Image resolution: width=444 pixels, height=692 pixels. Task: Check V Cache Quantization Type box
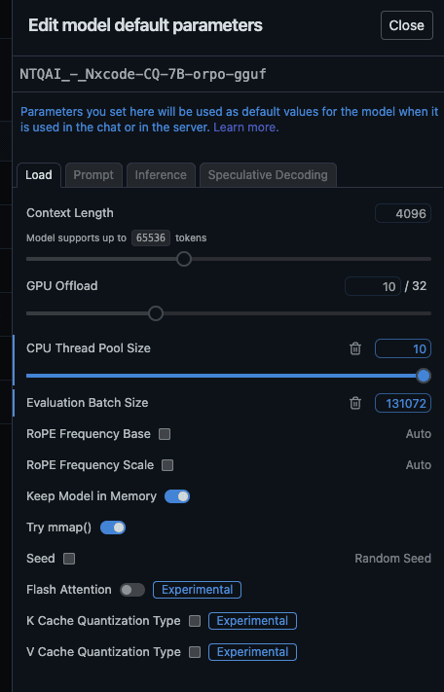(195, 652)
